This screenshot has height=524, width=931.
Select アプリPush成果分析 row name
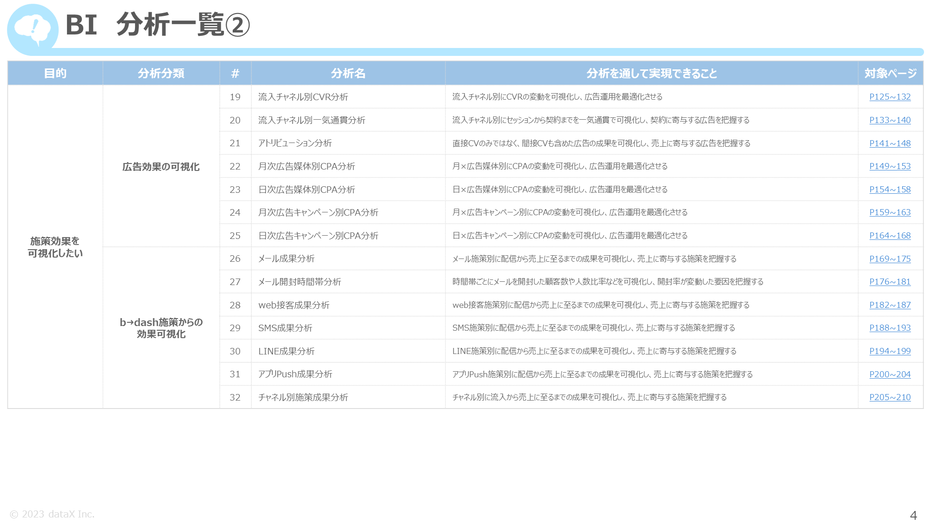click(x=295, y=374)
